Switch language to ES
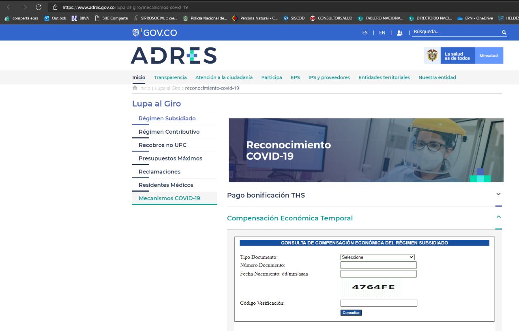Screen dimensions: 519x331 [365, 33]
